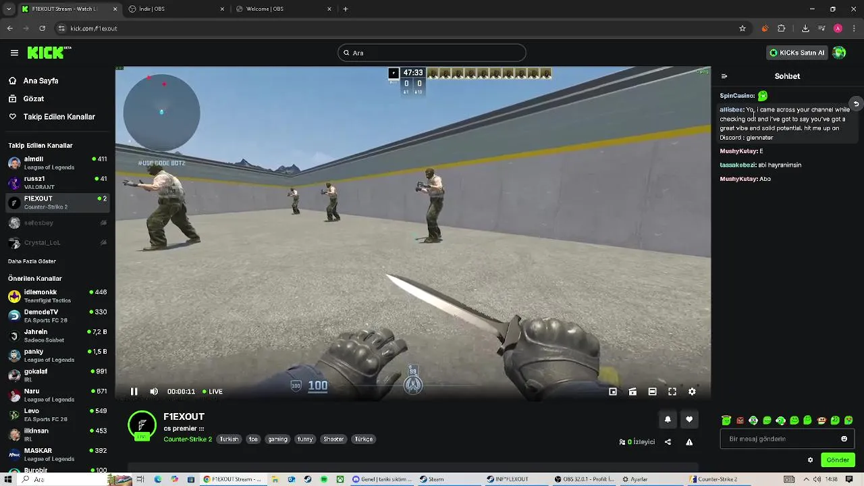Go to Ana Sayfa in sidebar

tap(40, 81)
